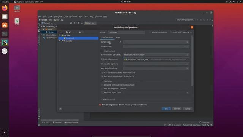Browse for redirect input file with folder icon
Viewport: 243px width, 137px height.
(x=187, y=92)
